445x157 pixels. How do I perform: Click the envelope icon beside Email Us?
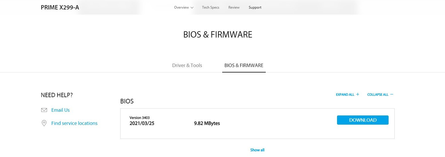(x=44, y=110)
